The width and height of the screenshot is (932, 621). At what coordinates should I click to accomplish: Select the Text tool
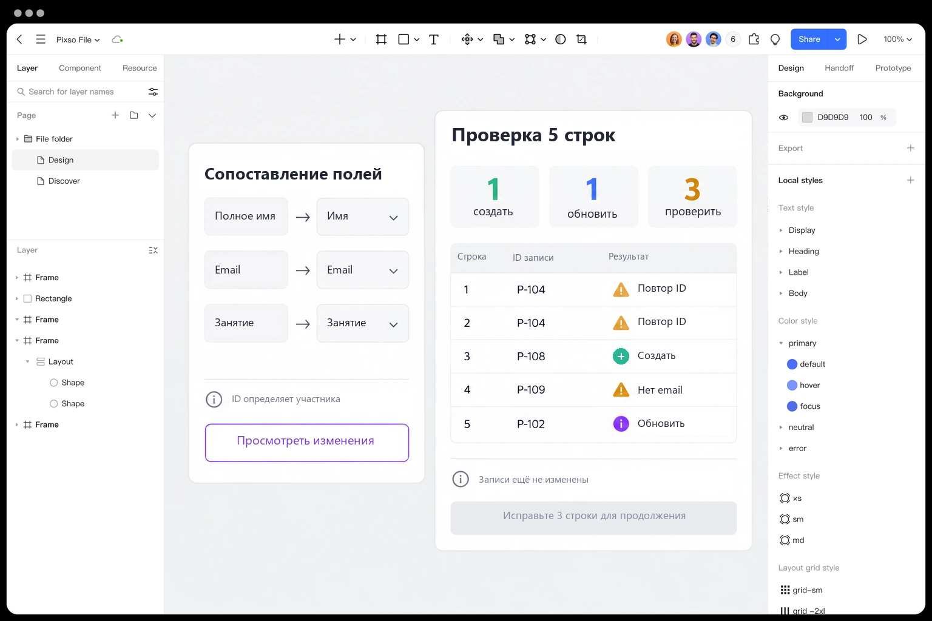click(x=434, y=39)
